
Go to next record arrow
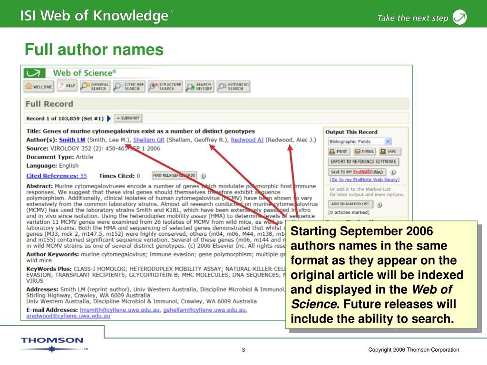[x=109, y=118]
